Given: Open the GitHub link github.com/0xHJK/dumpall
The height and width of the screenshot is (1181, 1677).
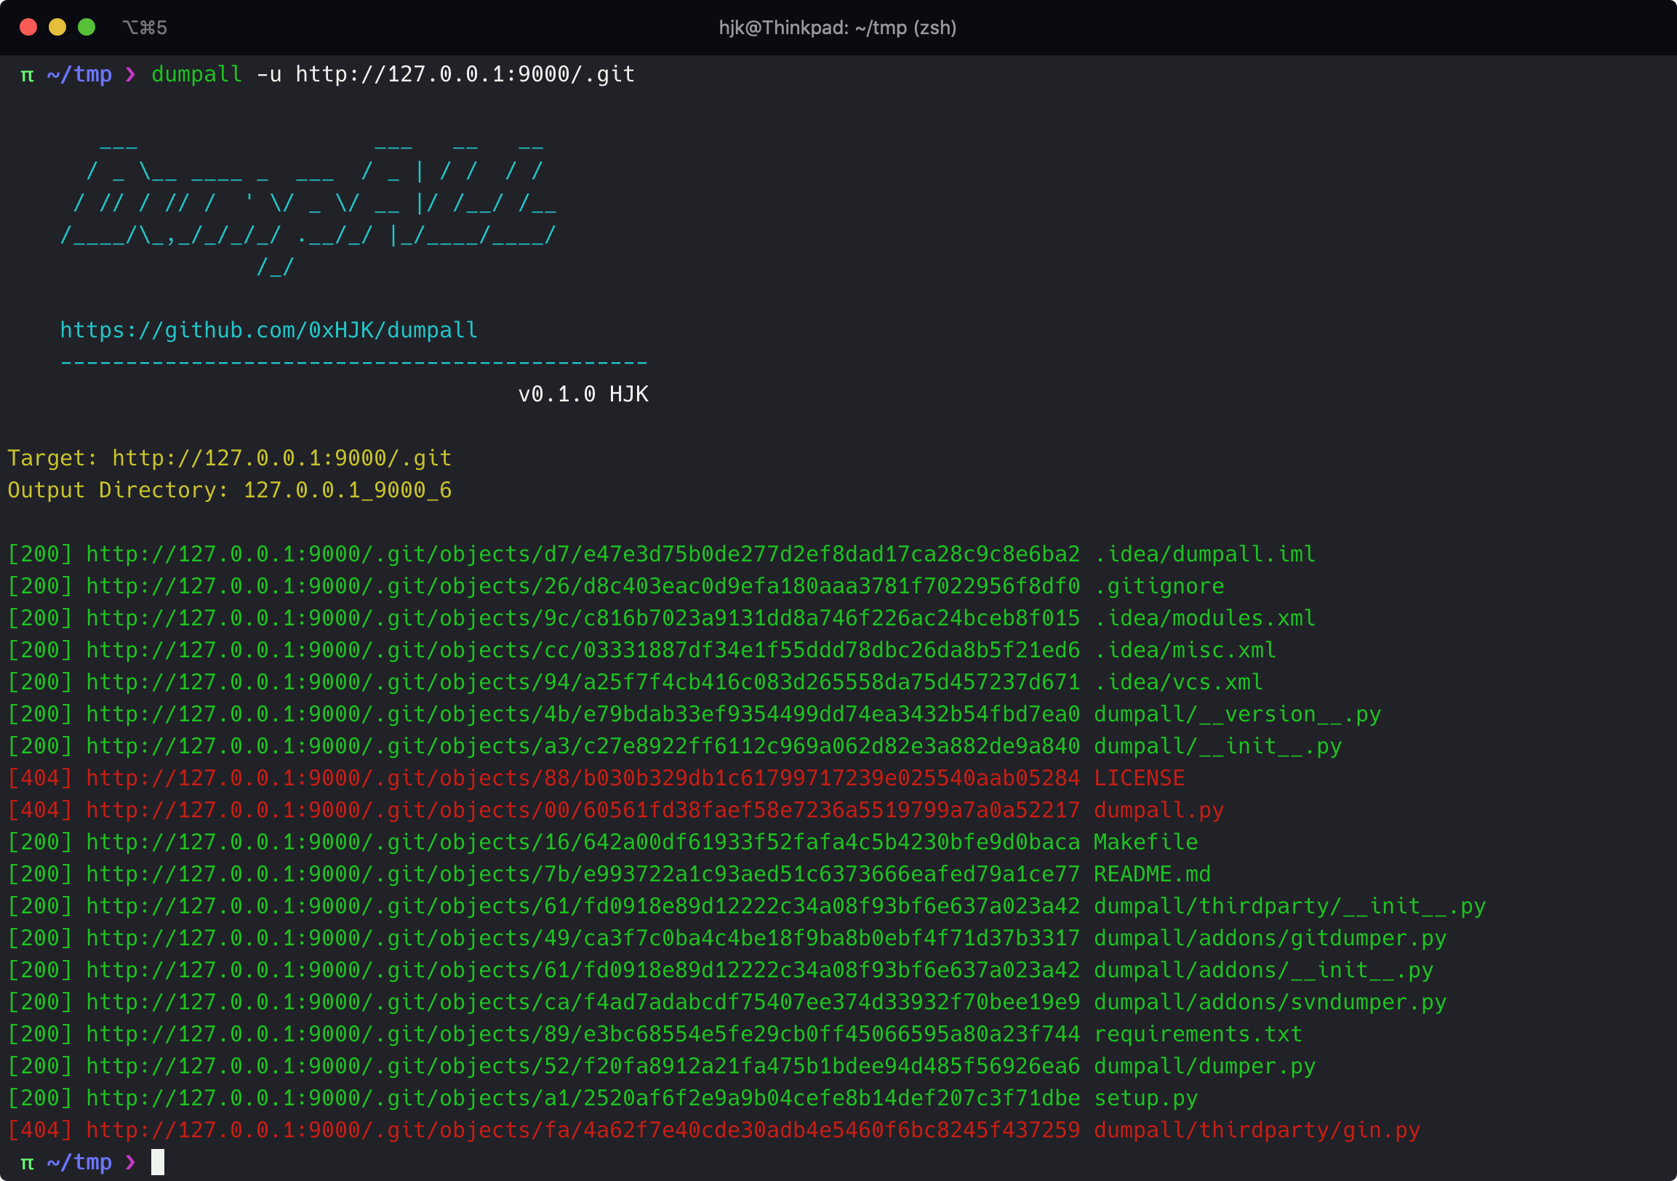Looking at the screenshot, I should [x=269, y=330].
